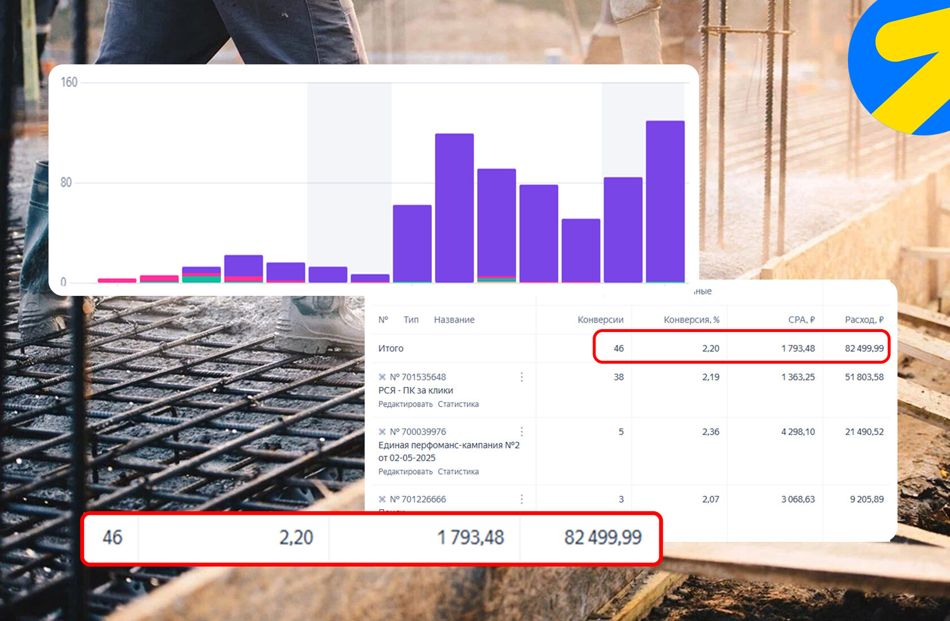Click the Тип column header
The image size is (950, 621).
tap(411, 320)
